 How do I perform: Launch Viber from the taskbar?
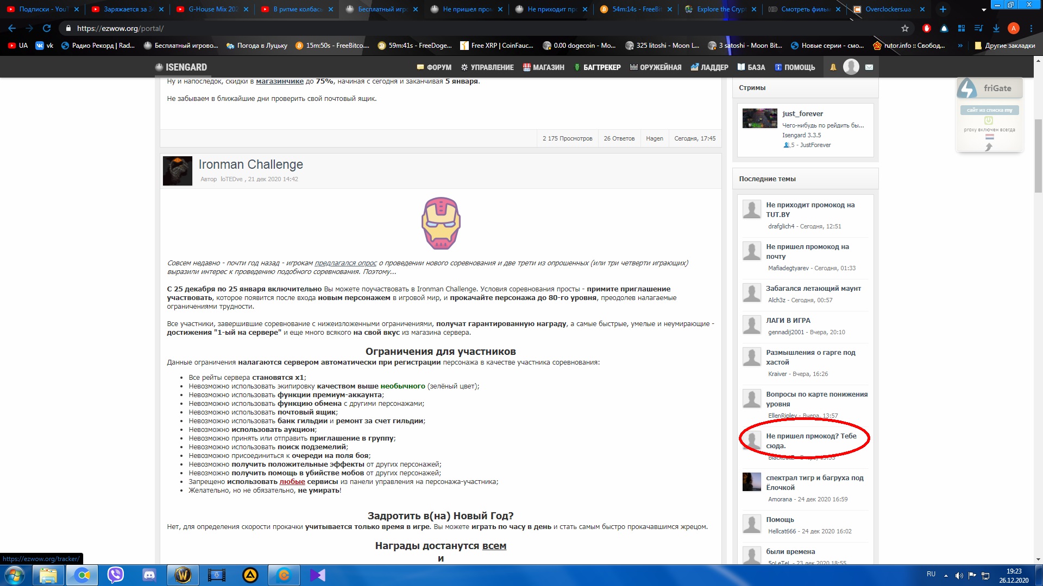pos(115,575)
